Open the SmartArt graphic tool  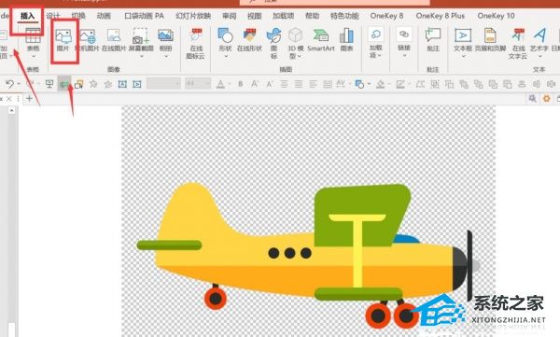click(321, 40)
